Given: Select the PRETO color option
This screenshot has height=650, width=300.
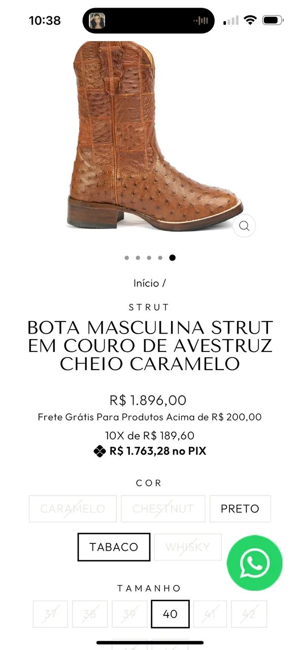Looking at the screenshot, I should point(240,509).
